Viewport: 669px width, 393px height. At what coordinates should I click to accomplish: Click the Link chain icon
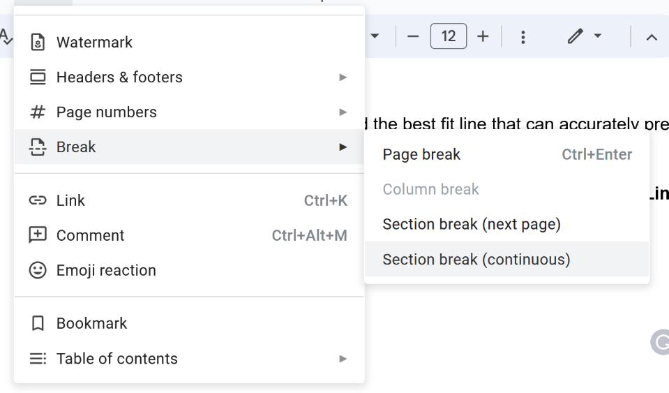click(38, 201)
